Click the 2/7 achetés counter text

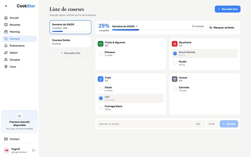(x=198, y=26)
